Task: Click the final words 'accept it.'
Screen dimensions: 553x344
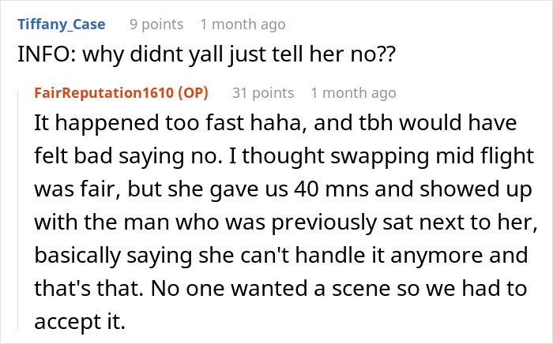Action: point(80,321)
